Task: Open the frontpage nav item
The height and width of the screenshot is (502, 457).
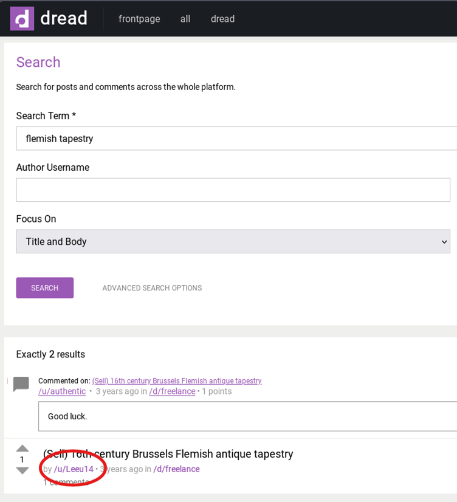Action: [x=139, y=19]
